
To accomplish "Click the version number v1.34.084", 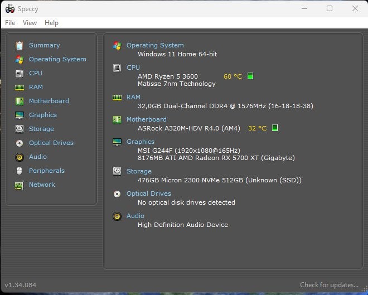I will pos(21,285).
